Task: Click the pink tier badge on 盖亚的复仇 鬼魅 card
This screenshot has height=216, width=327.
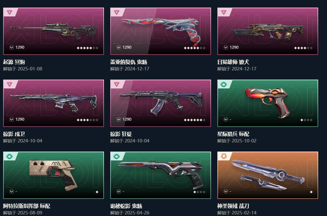Action: [x=117, y=12]
